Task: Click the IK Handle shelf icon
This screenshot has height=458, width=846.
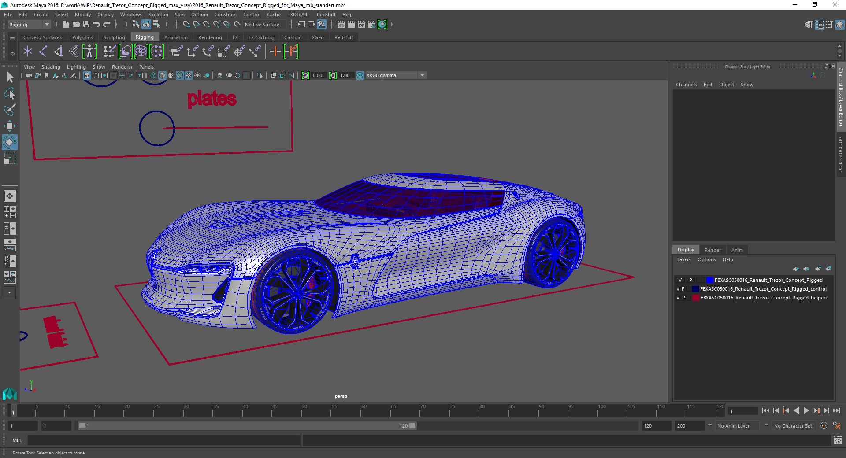Action: [59, 52]
